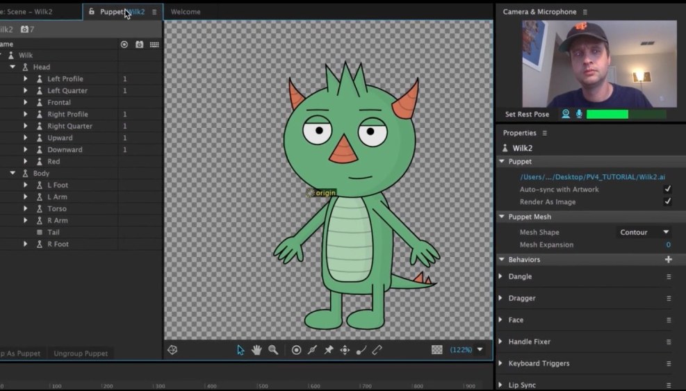The height and width of the screenshot is (391, 686).
Task: Open the Mesh Shape Contour dropdown
Action: click(x=644, y=232)
